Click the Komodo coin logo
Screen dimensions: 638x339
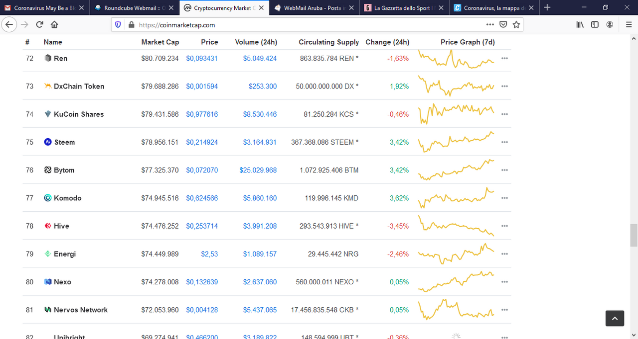tap(48, 198)
